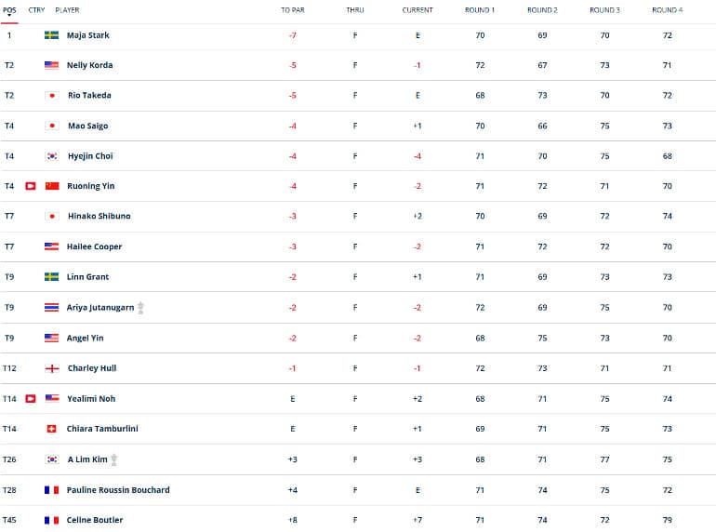Select the CURRENT column header

tap(418, 10)
